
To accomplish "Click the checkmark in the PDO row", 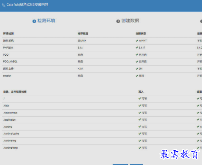I will [137, 55].
